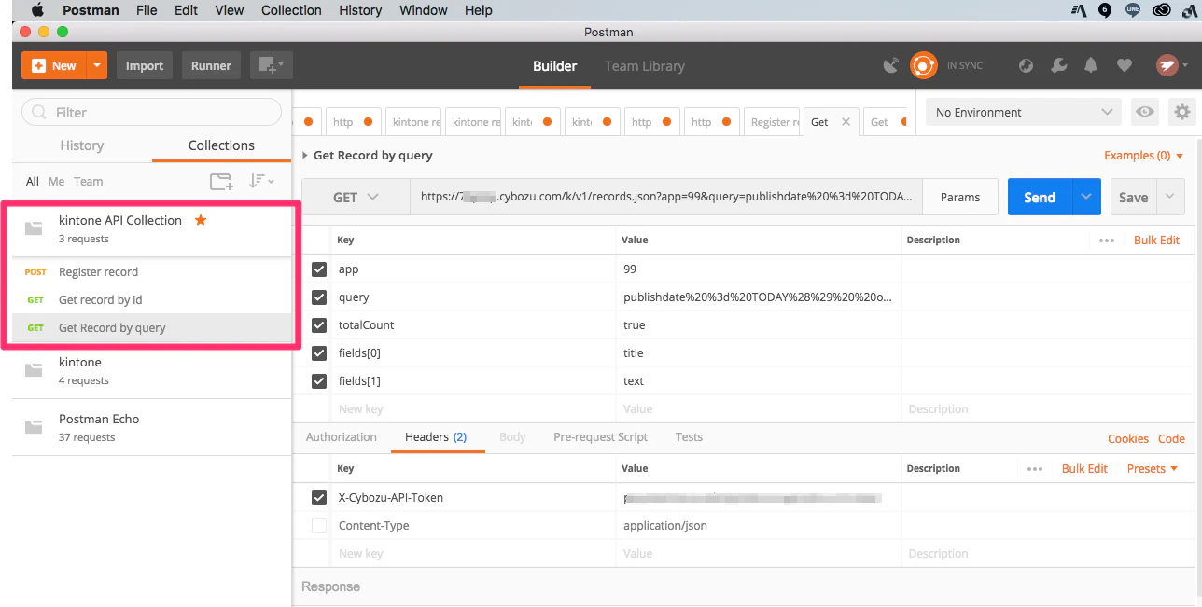
Task: Click the globe icon in header
Action: pos(1026,65)
